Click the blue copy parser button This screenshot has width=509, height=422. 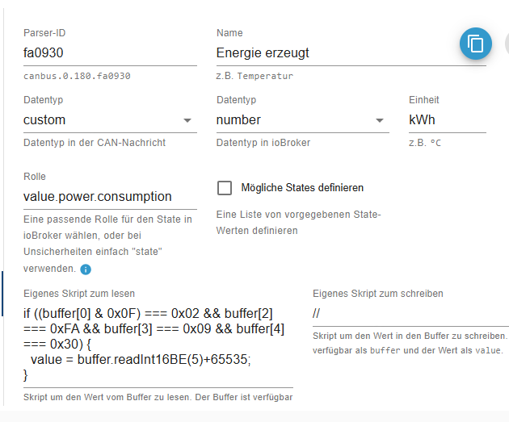click(476, 44)
